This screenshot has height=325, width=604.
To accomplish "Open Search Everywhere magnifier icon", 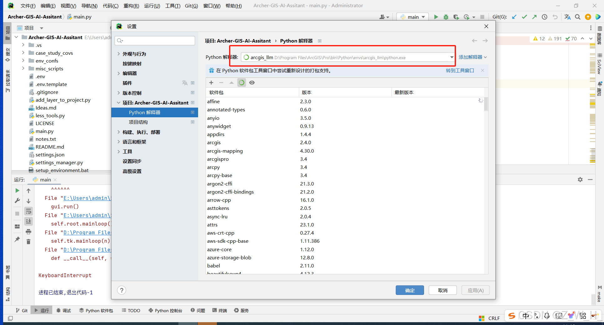I will [578, 17].
